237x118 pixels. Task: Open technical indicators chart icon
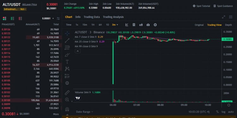point(127,25)
